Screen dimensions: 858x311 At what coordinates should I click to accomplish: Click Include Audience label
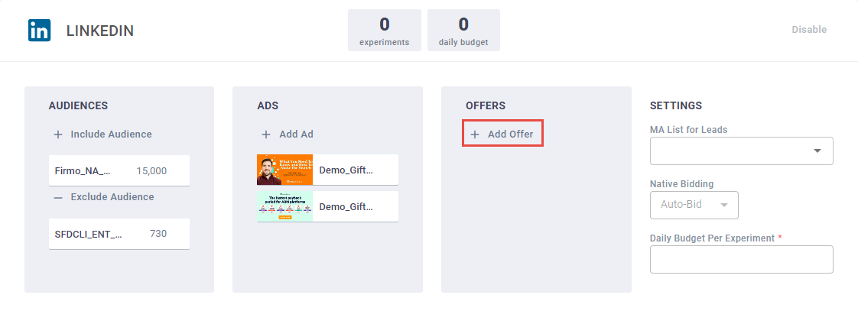(x=111, y=134)
